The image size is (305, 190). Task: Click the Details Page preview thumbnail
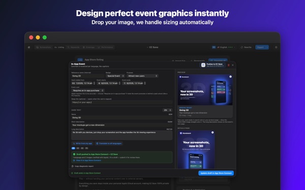[x=196, y=149]
